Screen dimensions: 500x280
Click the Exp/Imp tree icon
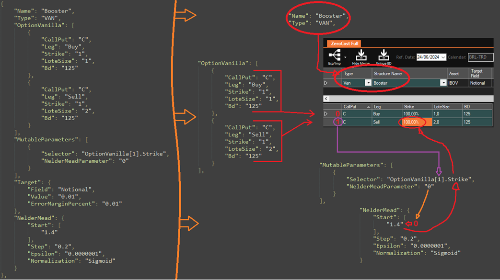click(x=334, y=56)
